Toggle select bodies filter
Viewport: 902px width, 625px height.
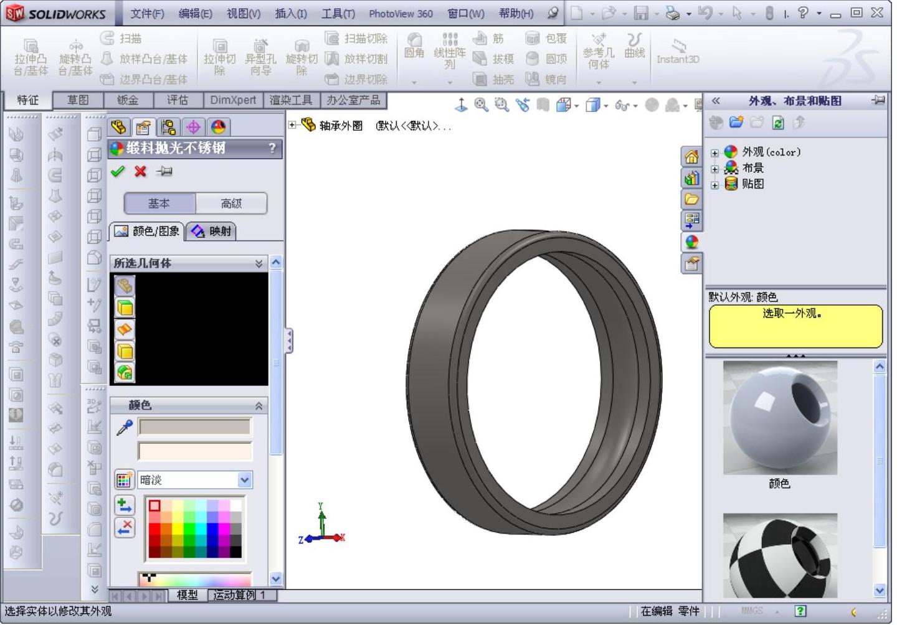pos(125,351)
